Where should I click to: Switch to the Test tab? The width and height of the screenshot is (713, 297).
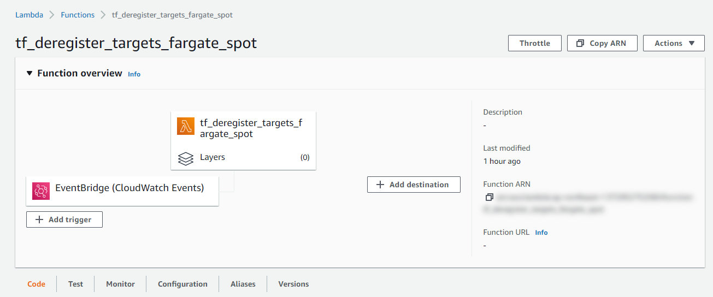click(75, 284)
